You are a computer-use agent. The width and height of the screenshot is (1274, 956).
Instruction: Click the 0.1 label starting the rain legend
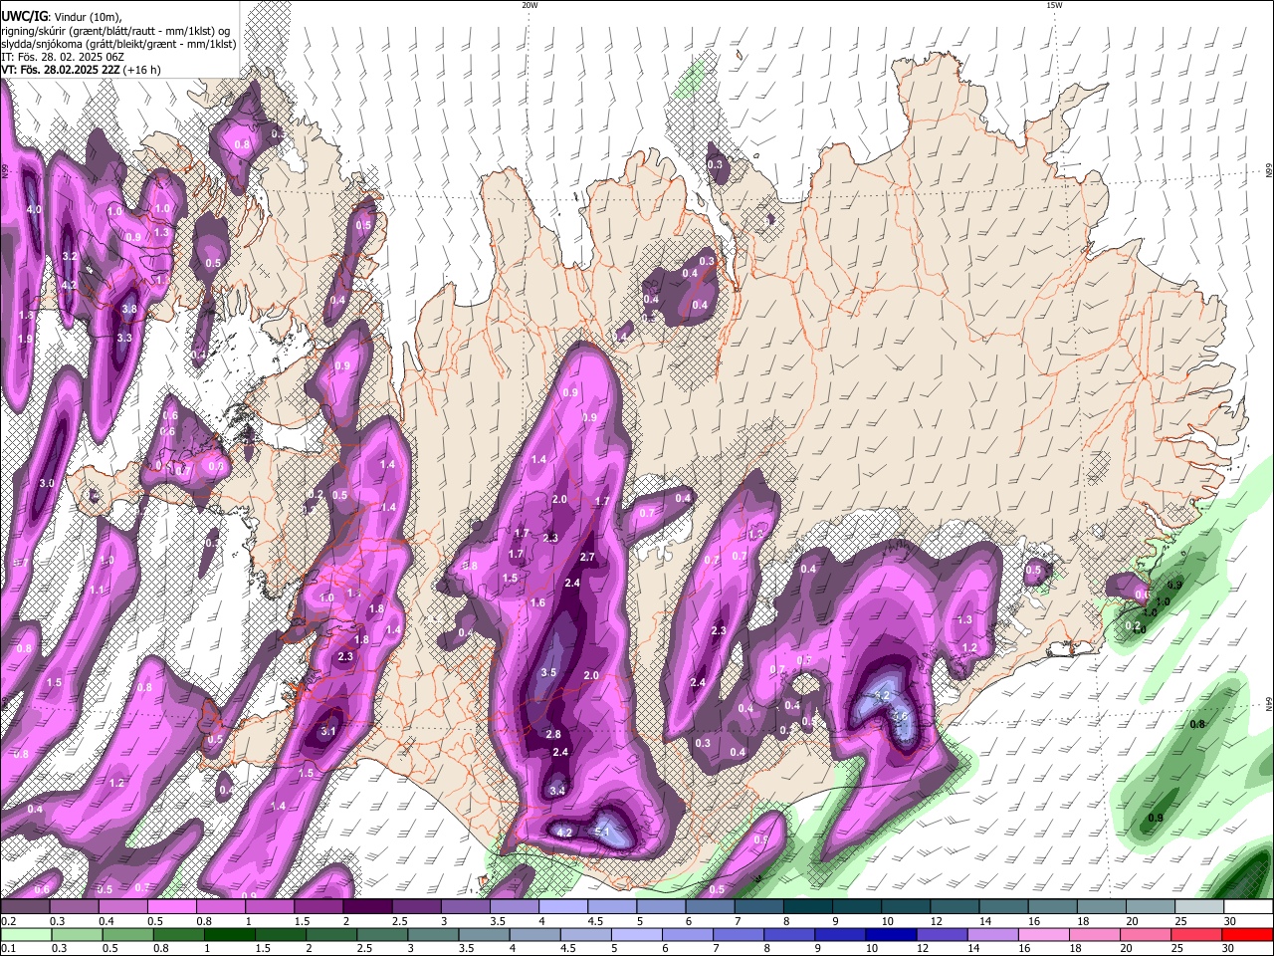pyautogui.click(x=8, y=949)
